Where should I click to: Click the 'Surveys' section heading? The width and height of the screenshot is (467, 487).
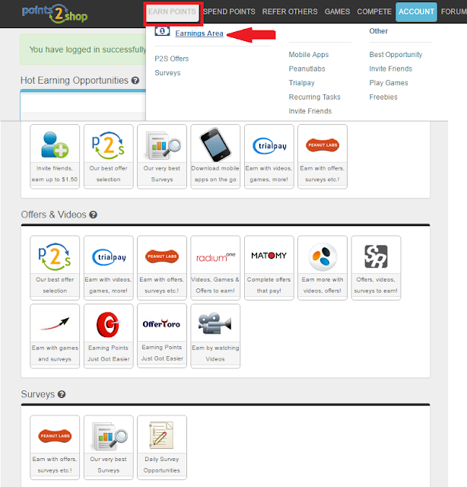point(37,394)
